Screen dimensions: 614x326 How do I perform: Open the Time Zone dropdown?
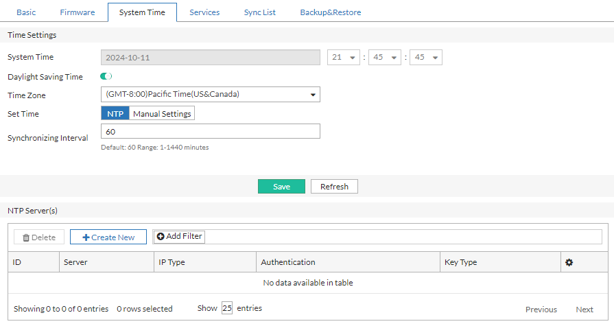[210, 94]
